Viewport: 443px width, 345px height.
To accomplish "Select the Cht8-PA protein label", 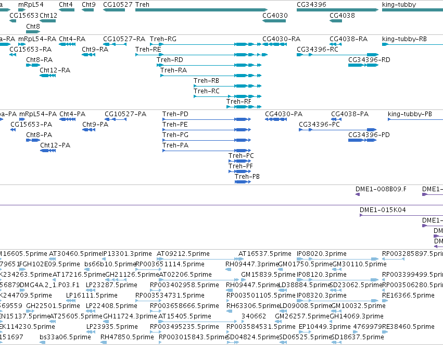I will tap(39, 135).
